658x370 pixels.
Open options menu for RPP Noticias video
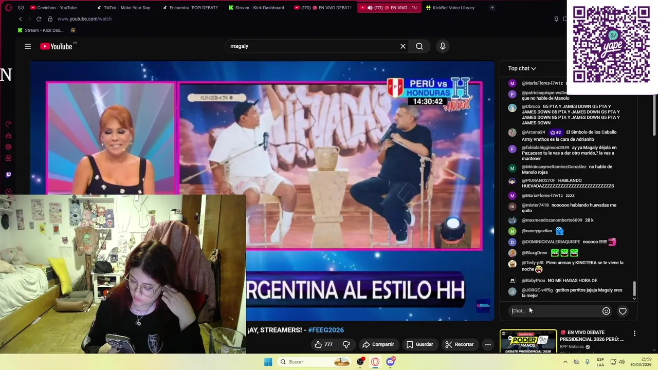(634, 334)
